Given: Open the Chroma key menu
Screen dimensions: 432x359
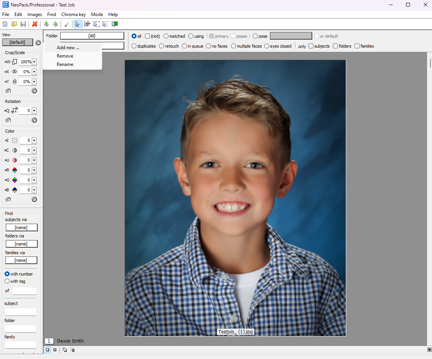Looking at the screenshot, I should 74,14.
